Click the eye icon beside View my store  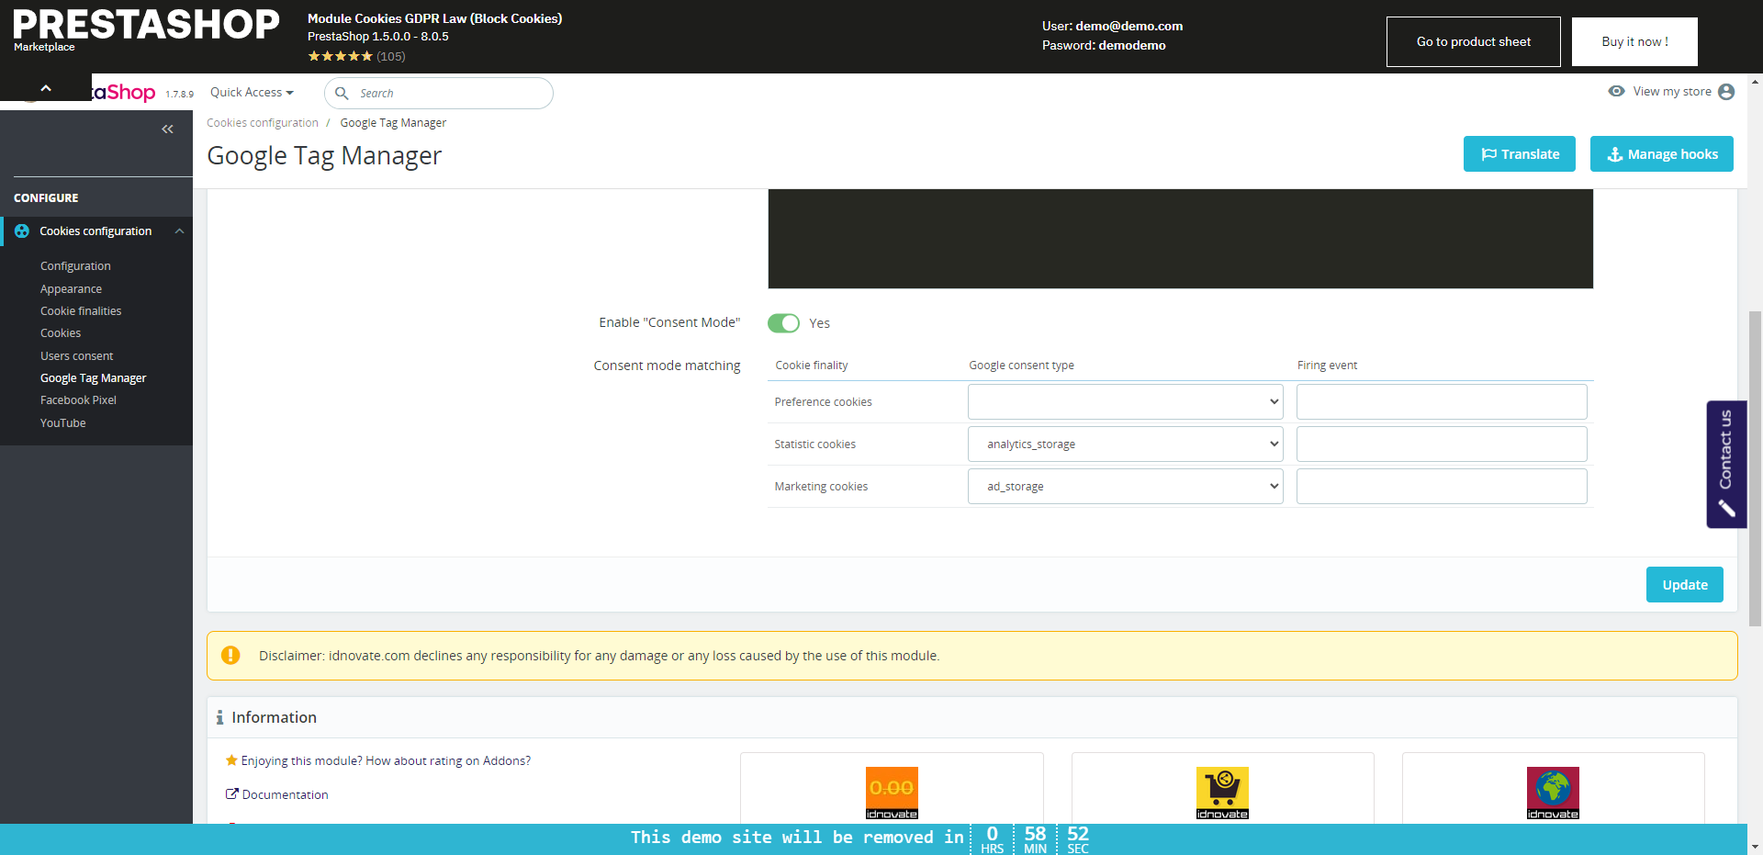coord(1616,91)
